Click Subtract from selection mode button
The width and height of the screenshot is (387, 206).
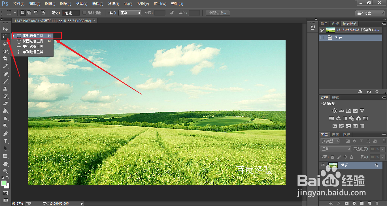[x=36, y=13]
